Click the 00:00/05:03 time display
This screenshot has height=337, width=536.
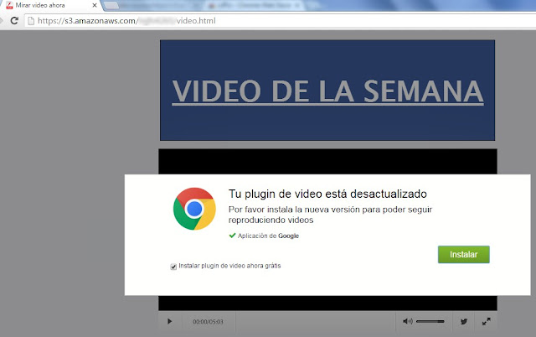point(208,322)
